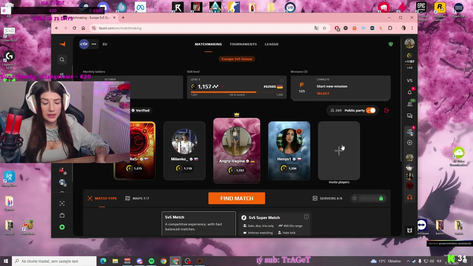Open the chat messages icon
This screenshot has width=473, height=266.
pos(409,116)
